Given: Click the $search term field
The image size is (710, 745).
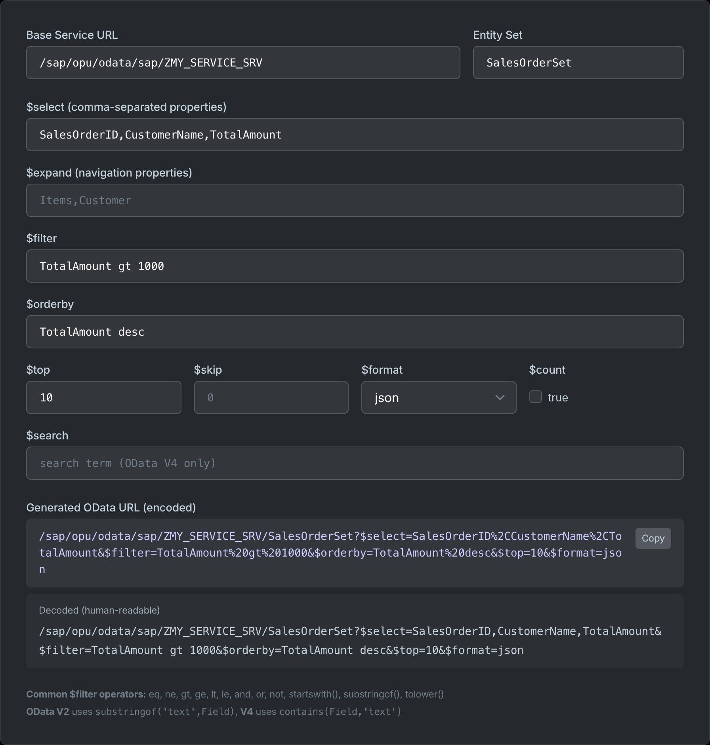Looking at the screenshot, I should click(x=355, y=463).
